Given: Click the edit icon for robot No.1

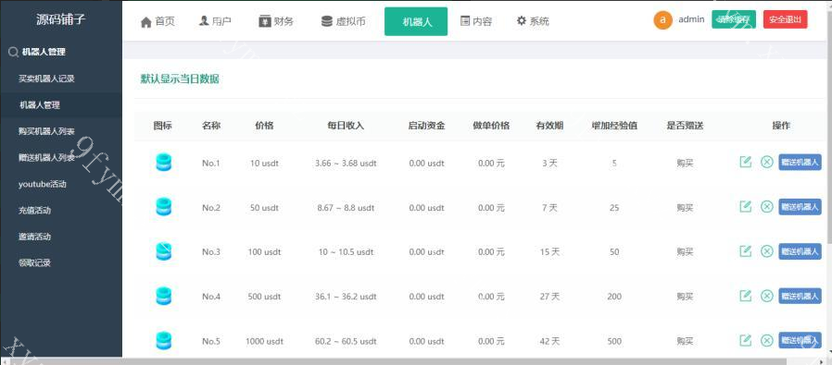Looking at the screenshot, I should 746,162.
